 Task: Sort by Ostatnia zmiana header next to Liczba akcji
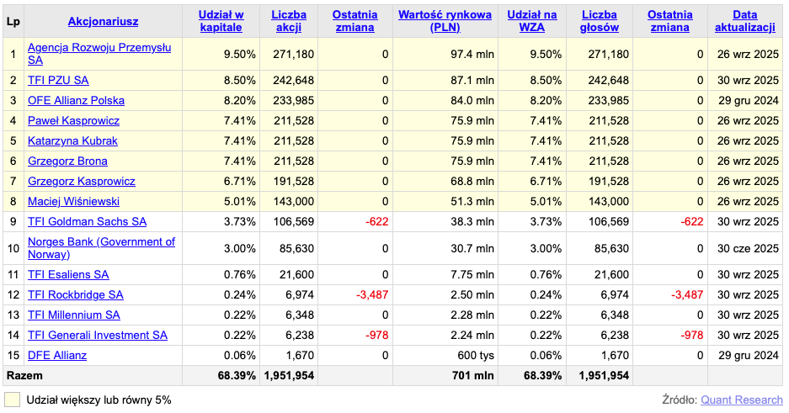355,22
